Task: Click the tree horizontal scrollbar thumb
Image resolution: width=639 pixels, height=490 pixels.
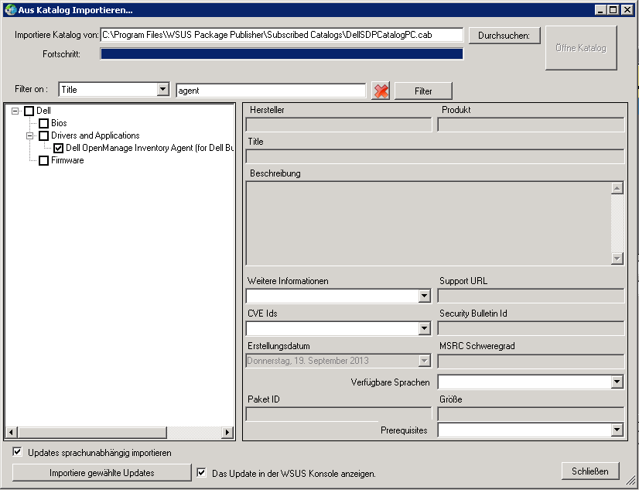Action: click(93, 432)
